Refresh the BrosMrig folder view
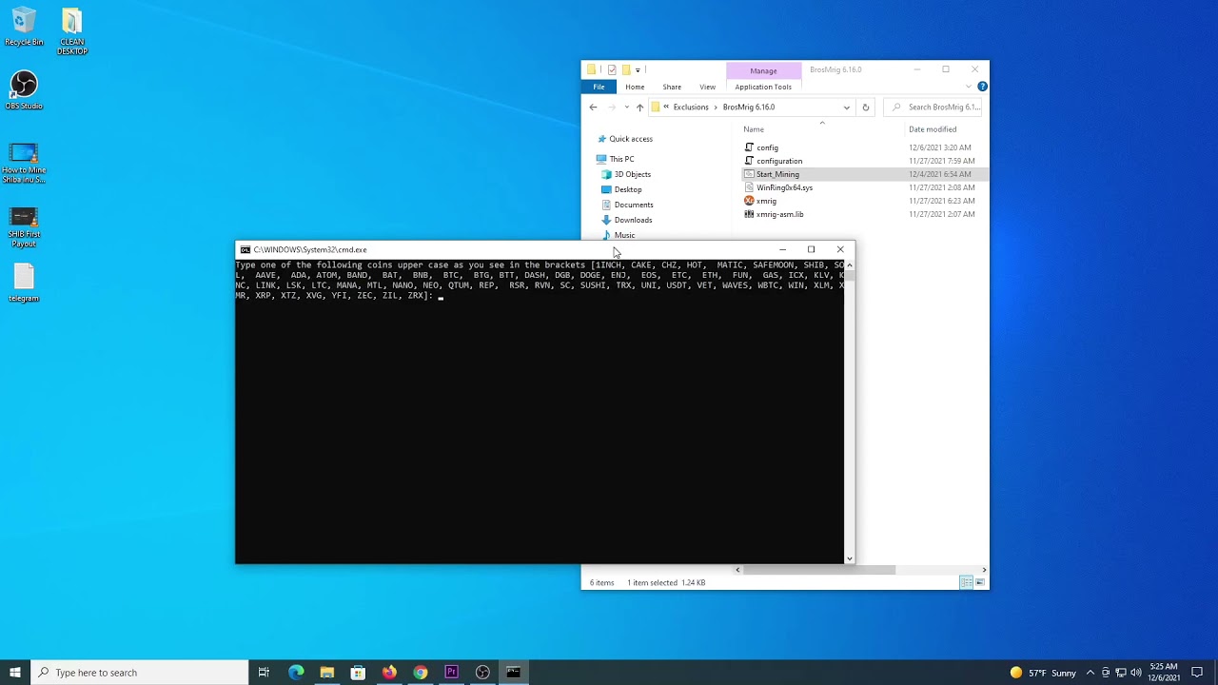The width and height of the screenshot is (1218, 685). [x=866, y=108]
